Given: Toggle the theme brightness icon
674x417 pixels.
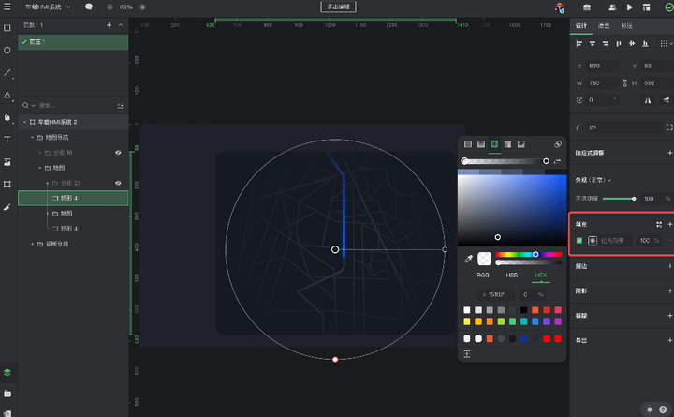Looking at the screenshot, I should (x=650, y=410).
